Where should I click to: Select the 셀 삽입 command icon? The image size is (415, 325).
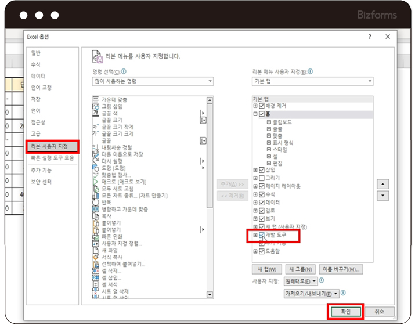pos(96,278)
